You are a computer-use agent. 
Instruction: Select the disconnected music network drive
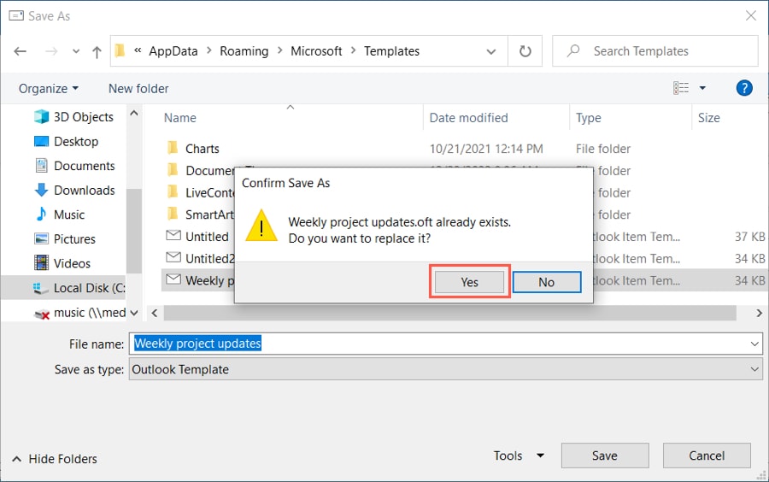79,313
